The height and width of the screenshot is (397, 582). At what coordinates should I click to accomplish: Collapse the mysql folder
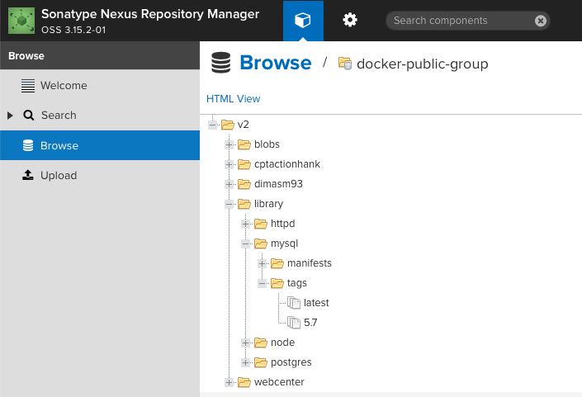(x=245, y=243)
